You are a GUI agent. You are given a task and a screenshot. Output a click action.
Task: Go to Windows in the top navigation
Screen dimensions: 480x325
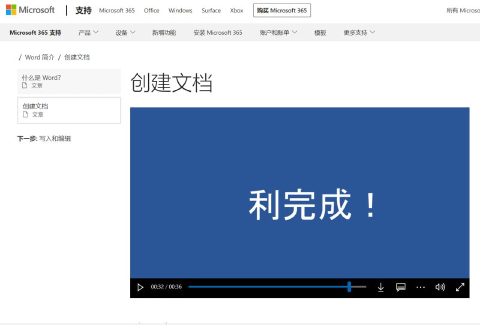[181, 10]
